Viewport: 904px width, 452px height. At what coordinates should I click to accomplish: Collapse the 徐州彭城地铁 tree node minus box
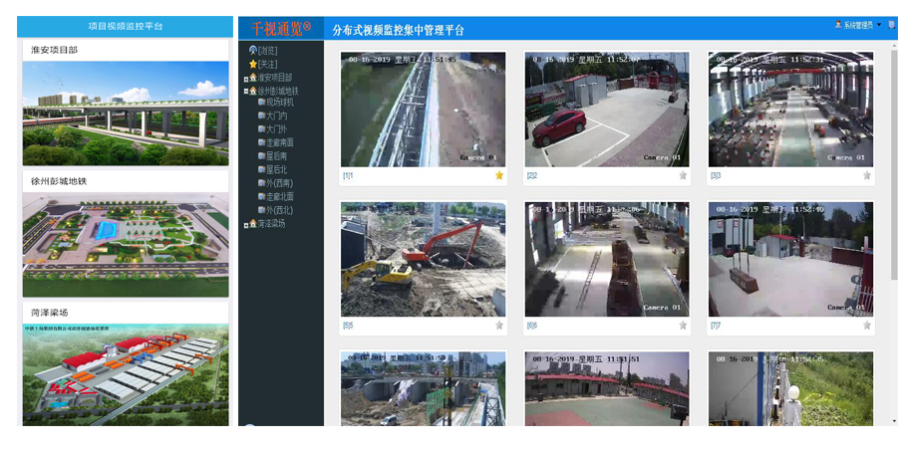tap(246, 92)
